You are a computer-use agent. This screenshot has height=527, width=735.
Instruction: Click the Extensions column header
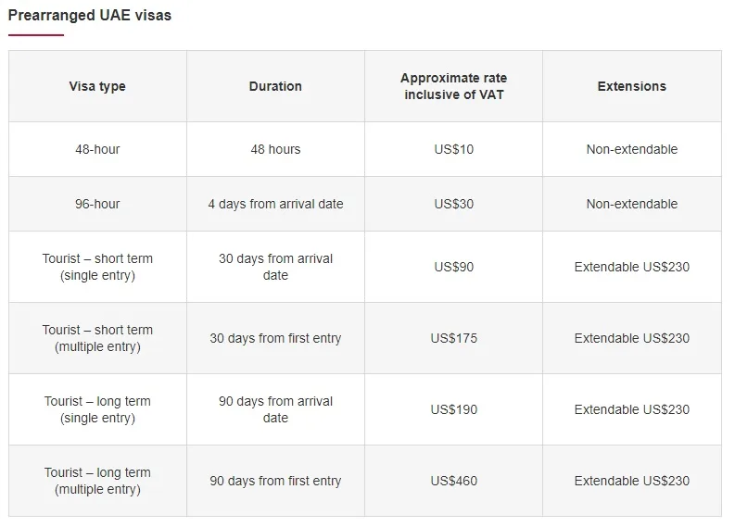point(632,86)
